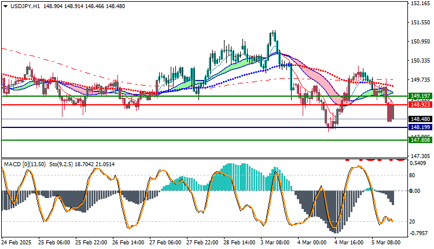Click the 4 Mar 00:00 time label
Viewport: 434px width, 249px height.
pyautogui.click(x=312, y=243)
